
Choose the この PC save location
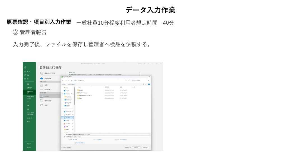point(41,96)
